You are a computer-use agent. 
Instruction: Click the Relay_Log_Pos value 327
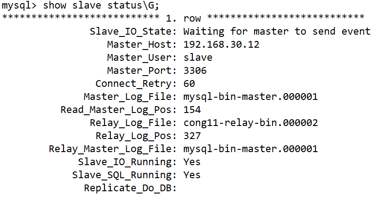[192, 136]
